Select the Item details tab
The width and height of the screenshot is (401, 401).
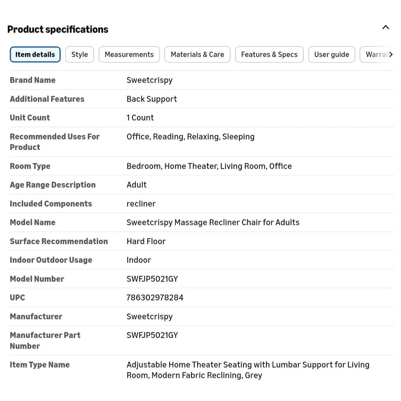tap(35, 54)
